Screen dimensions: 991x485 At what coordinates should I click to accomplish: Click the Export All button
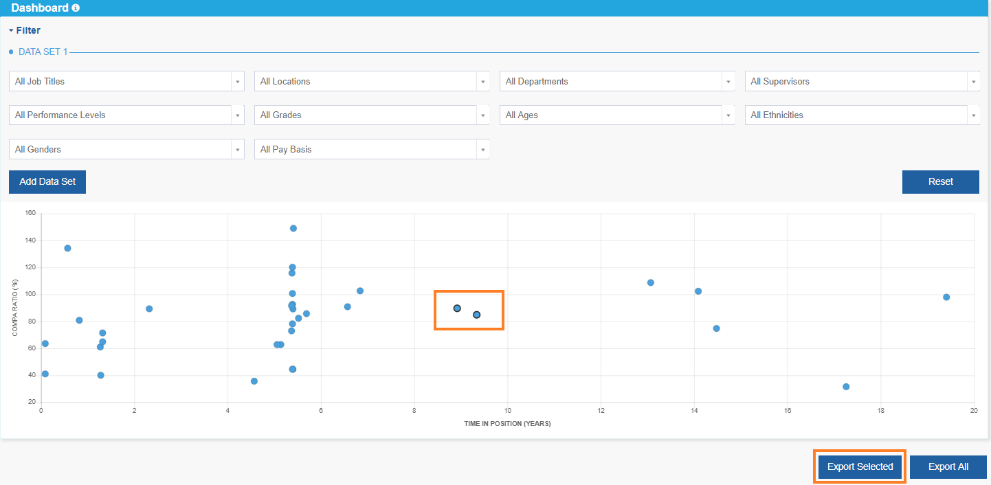pos(948,466)
